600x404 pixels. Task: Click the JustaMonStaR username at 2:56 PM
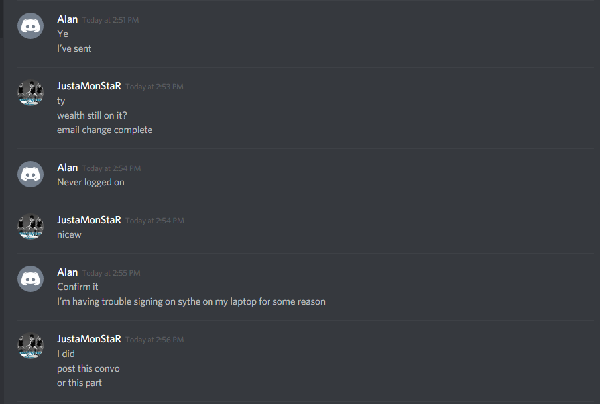tap(89, 339)
